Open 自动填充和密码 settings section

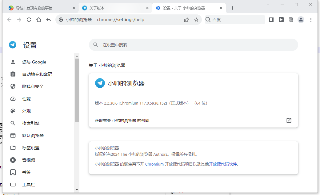37,74
